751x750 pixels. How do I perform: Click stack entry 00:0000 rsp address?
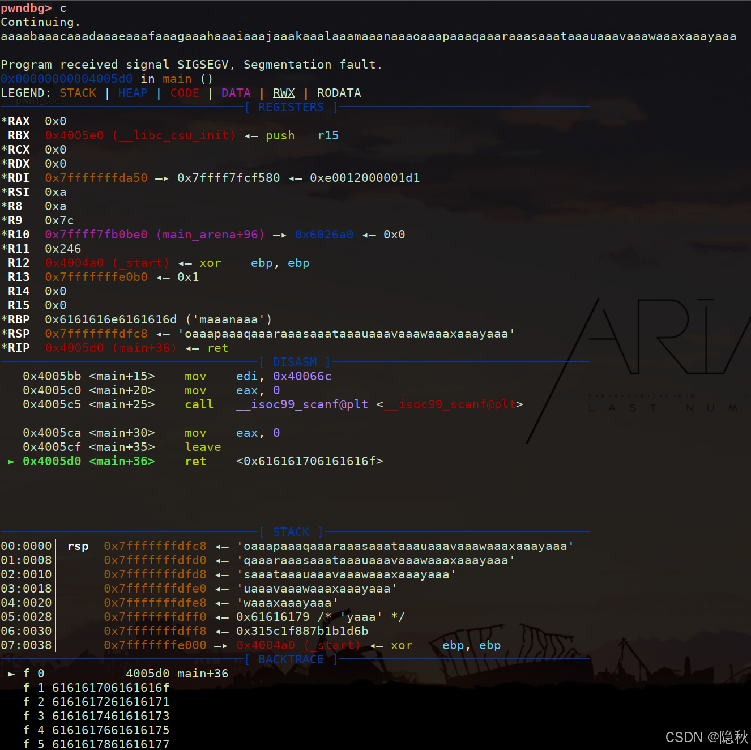pyautogui.click(x=155, y=546)
